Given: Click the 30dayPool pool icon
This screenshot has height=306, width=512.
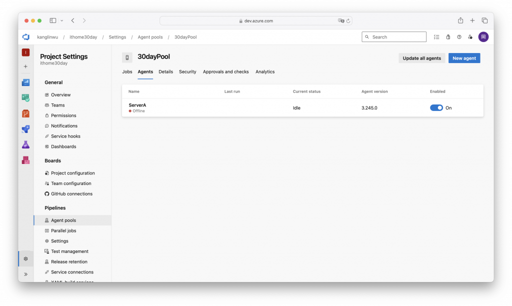Looking at the screenshot, I should [127, 57].
